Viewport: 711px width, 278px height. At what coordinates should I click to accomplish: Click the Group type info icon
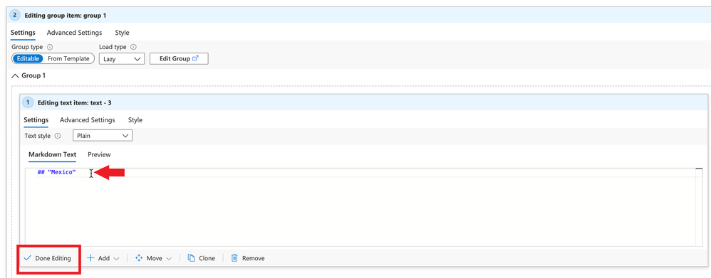[51, 47]
